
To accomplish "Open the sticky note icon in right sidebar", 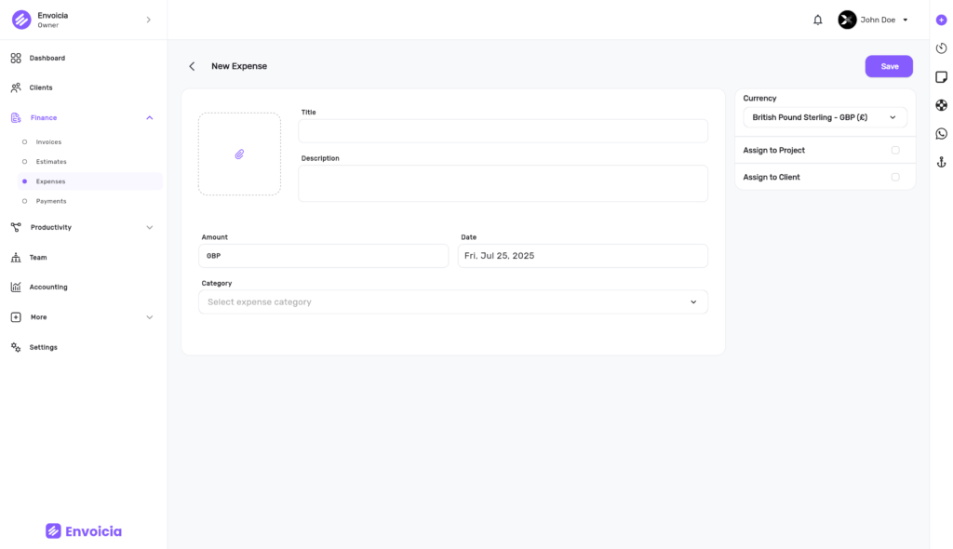I will click(941, 76).
